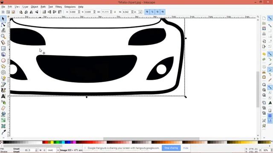This screenshot has height=153, width=273.
Task: Click the Save document icon
Action: (264, 28)
